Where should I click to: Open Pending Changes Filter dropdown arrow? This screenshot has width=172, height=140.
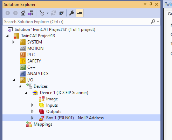click(48, 13)
